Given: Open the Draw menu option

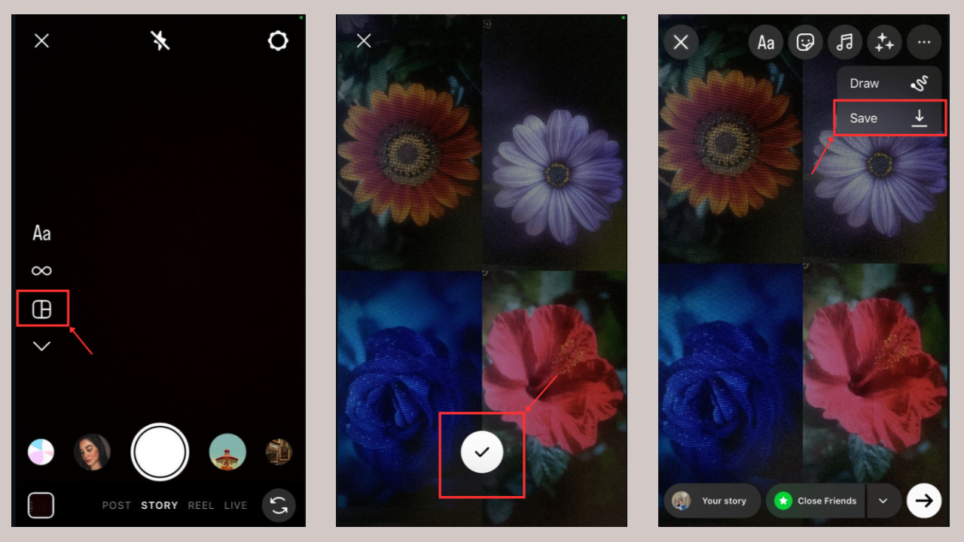Looking at the screenshot, I should pyautogui.click(x=889, y=83).
